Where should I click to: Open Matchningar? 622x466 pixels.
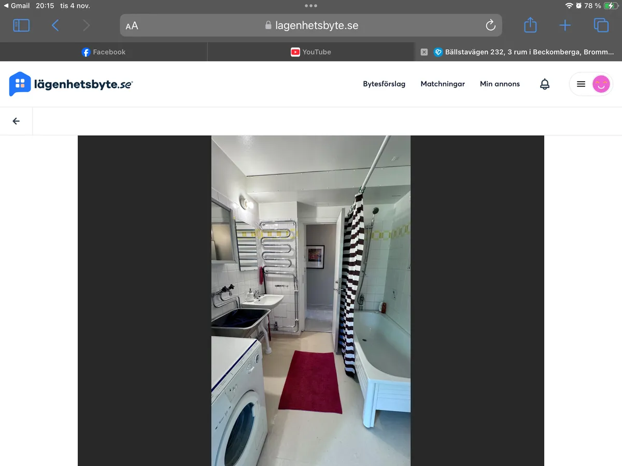[443, 83]
